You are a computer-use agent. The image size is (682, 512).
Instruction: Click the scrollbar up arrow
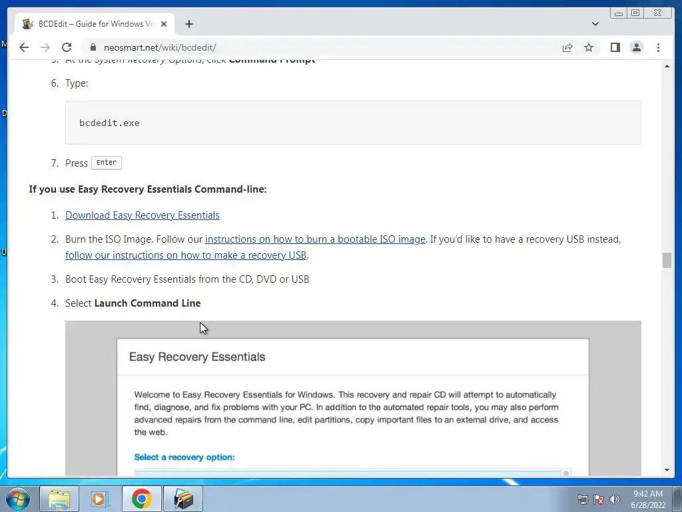click(667, 66)
